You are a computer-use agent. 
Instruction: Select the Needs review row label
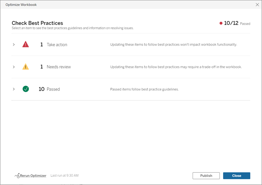tap(59, 67)
